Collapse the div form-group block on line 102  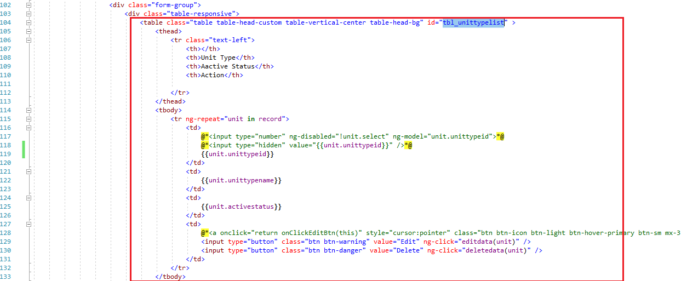[28, 5]
